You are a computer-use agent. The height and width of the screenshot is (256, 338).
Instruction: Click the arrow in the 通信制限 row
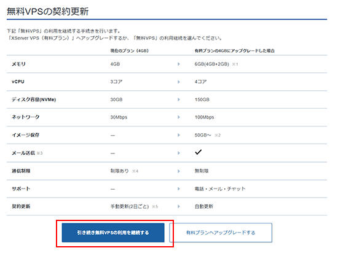tap(178, 171)
